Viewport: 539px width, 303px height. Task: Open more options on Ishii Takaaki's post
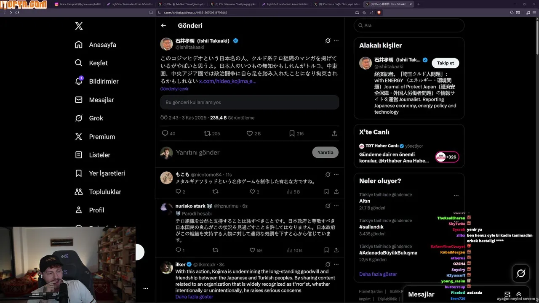pyautogui.click(x=336, y=41)
